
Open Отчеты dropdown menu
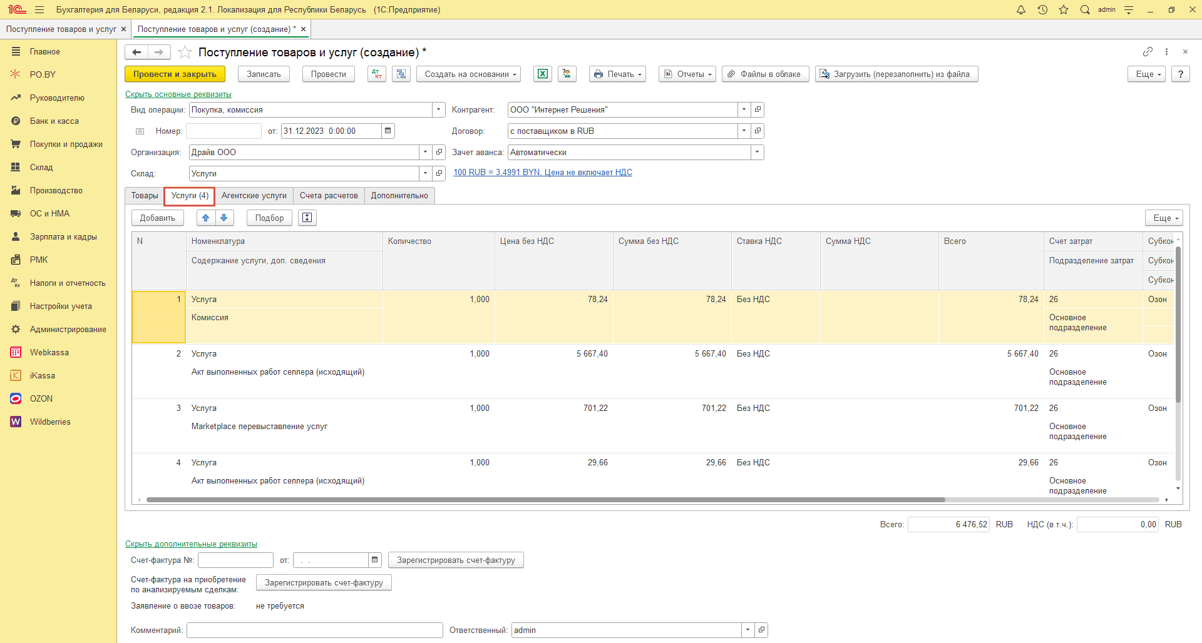(x=687, y=74)
